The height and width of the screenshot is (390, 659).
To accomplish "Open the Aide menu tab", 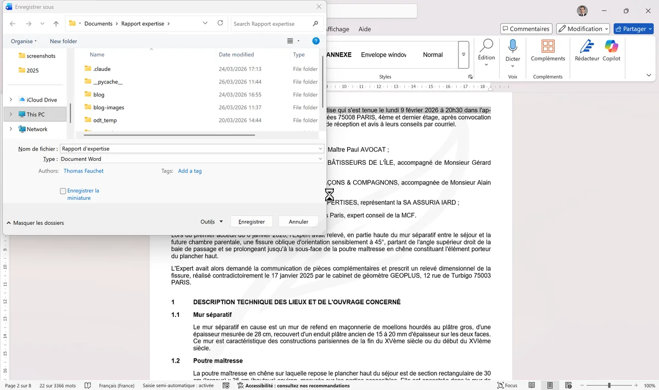I will click(x=364, y=29).
